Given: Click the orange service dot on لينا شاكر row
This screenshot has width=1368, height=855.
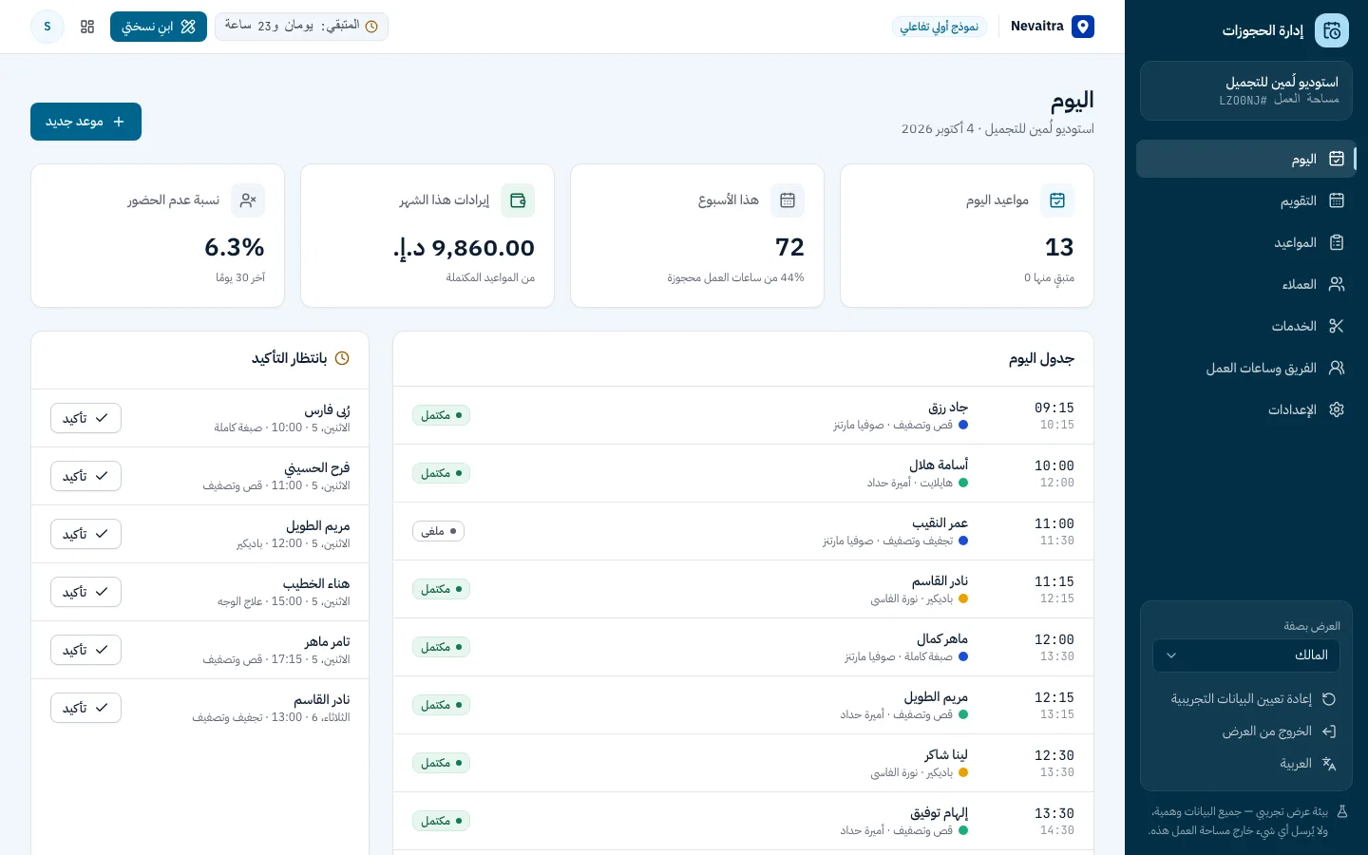Looking at the screenshot, I should click(963, 772).
